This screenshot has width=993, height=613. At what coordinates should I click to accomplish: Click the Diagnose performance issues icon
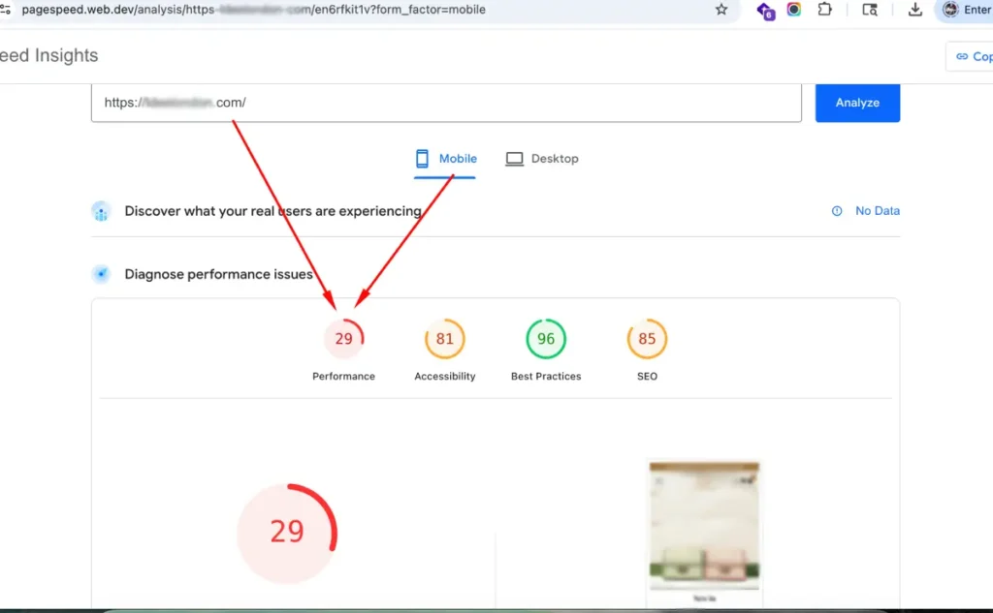click(x=101, y=274)
